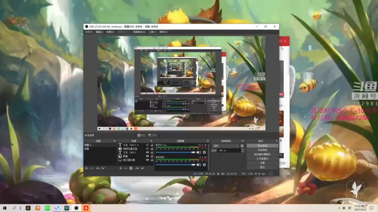Open the 视图 menu
The height and width of the screenshot is (212, 378).
pyautogui.click(x=110, y=32)
